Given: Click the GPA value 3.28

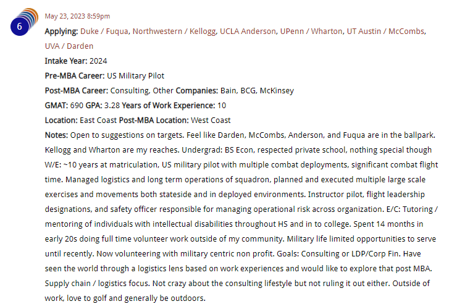Looking at the screenshot, I should (x=112, y=106).
